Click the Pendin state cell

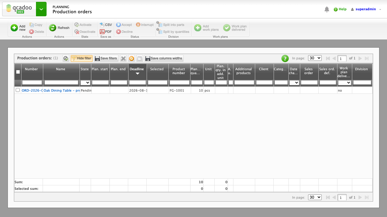coord(86,90)
